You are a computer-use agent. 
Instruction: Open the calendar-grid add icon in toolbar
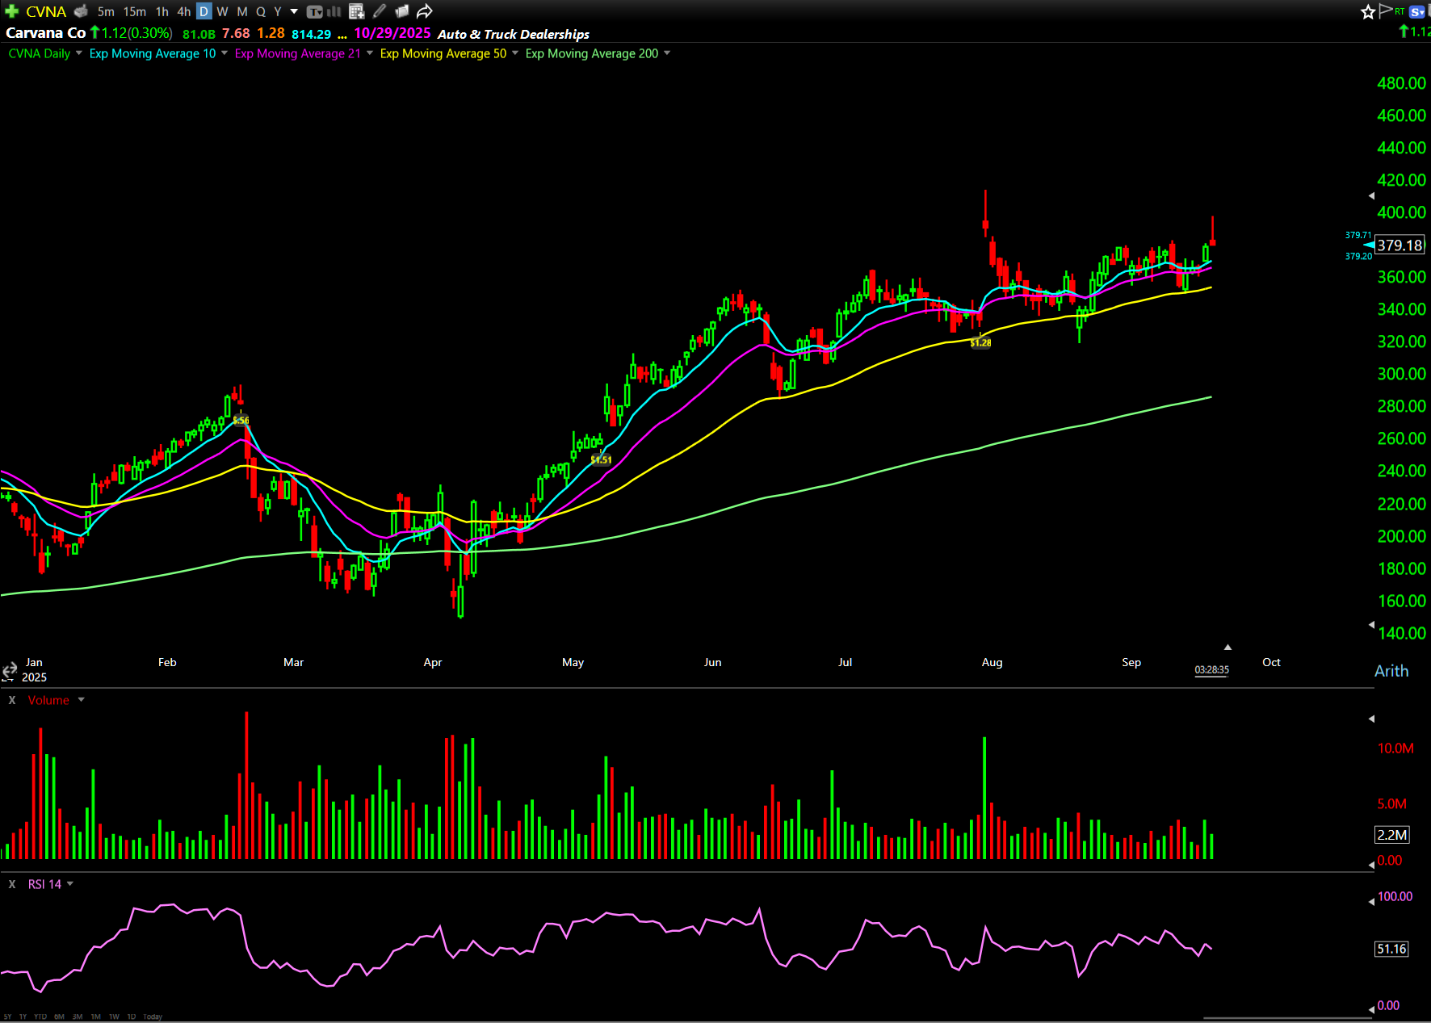(356, 11)
